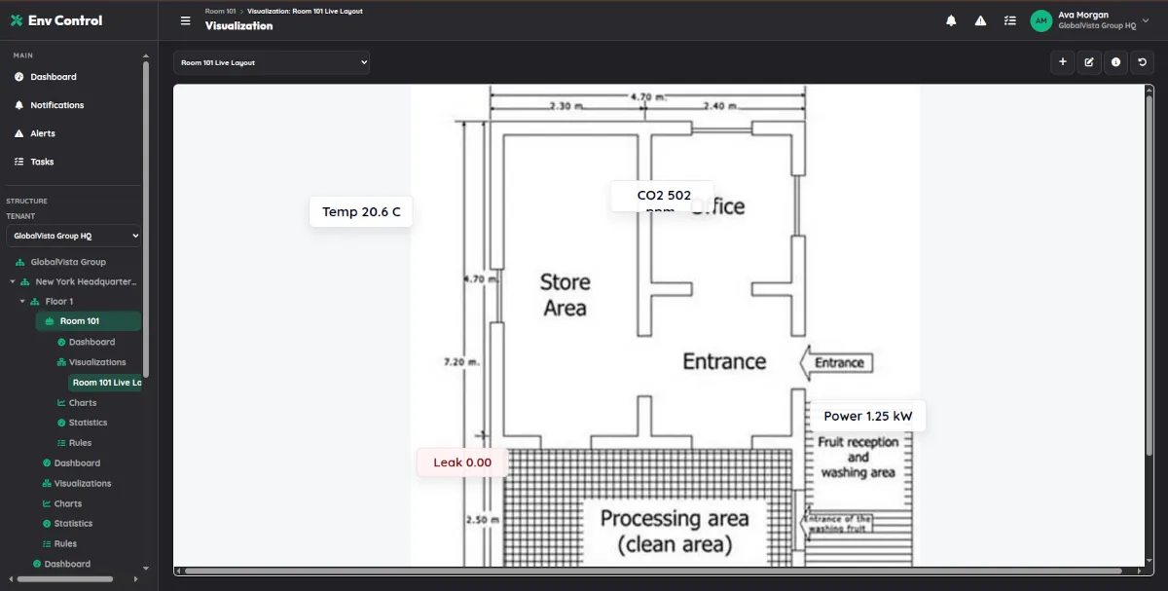Collapse the New York Headquarters tree node

(x=13, y=282)
